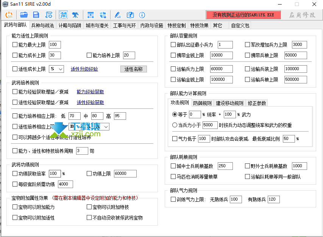
Task: Open the 自定义包 tab
Action: (240, 25)
